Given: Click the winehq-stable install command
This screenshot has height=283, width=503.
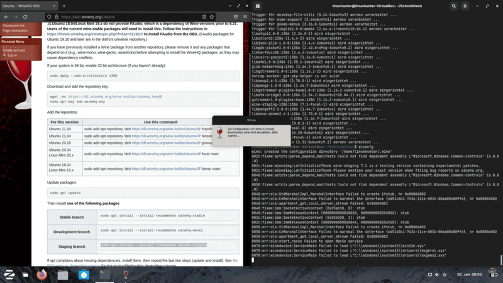Looking at the screenshot, I should tap(153, 216).
